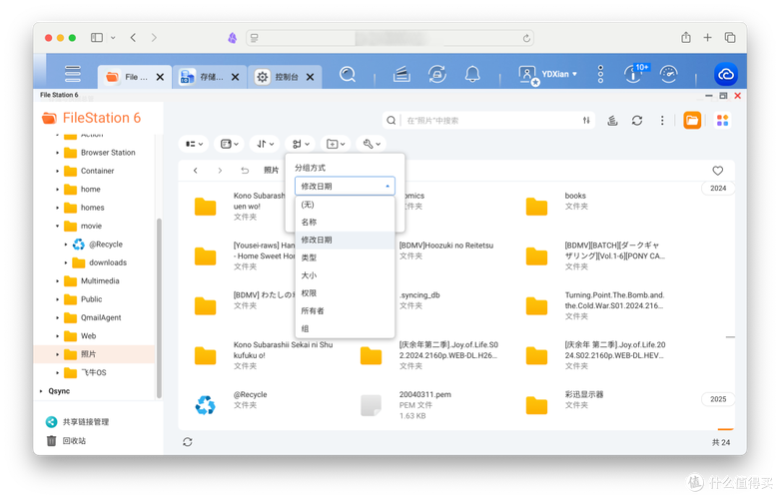The image size is (780, 499).
Task: Open the tools wrench dropdown
Action: coord(372,144)
